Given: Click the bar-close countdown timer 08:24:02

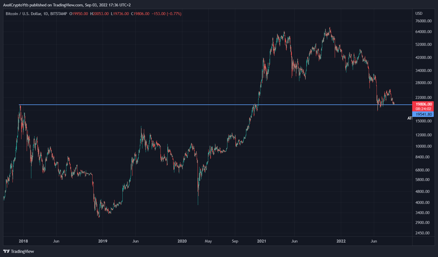Looking at the screenshot, I should (424, 108).
